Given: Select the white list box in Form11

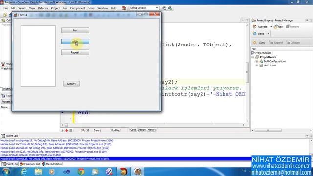Looking at the screenshot, I should 38,56.
